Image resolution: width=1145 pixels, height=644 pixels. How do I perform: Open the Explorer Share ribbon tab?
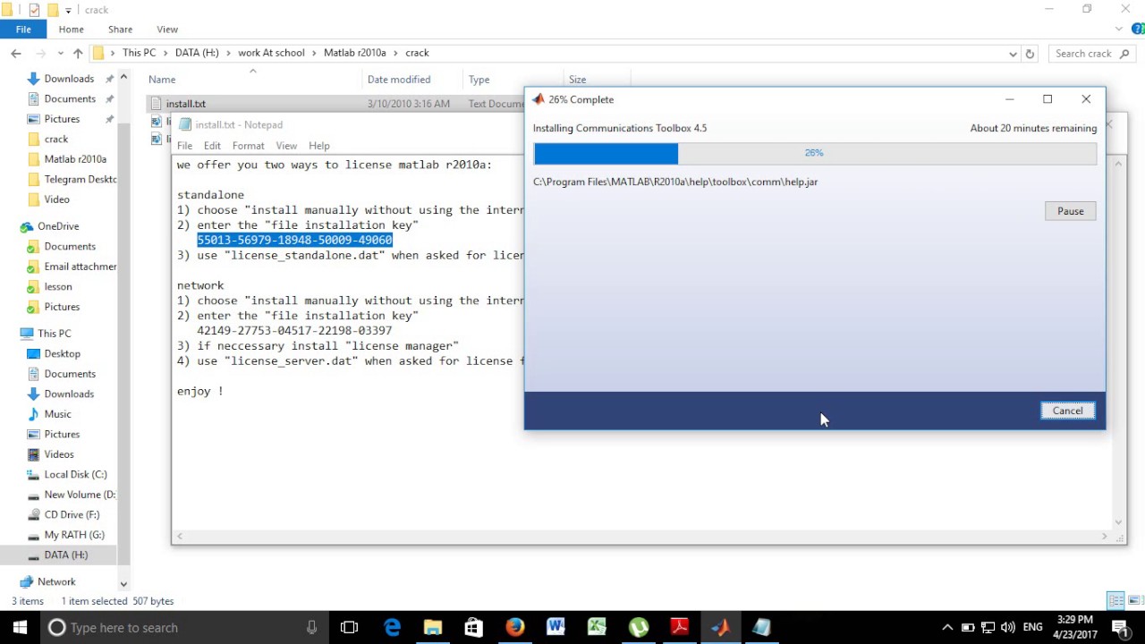(120, 29)
